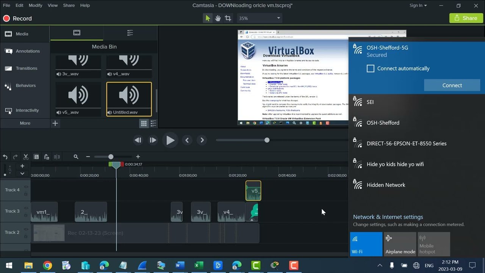Viewport: 485px width, 273px height.
Task: Hide Track 4 with eye icon
Action: click(26, 187)
